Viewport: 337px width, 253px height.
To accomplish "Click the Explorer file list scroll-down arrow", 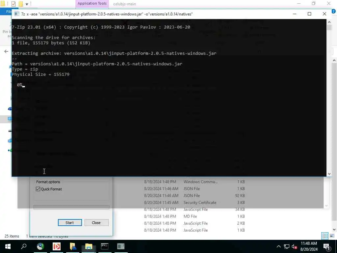I will click(334, 230).
